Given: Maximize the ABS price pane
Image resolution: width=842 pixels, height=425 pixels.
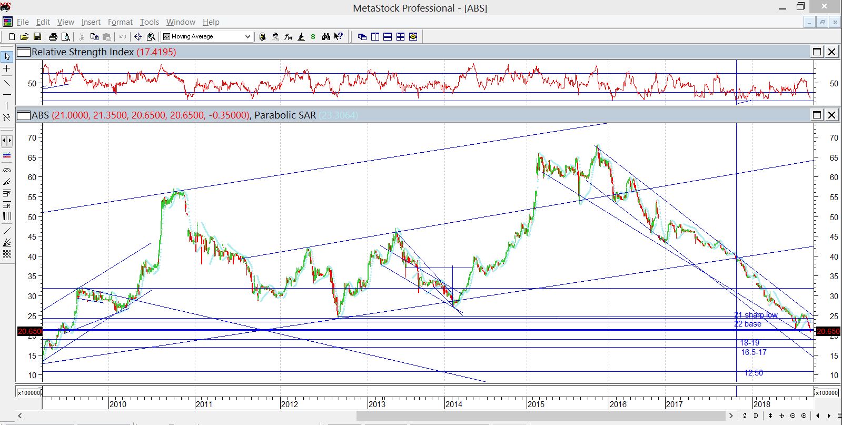Looking at the screenshot, I should (x=817, y=115).
